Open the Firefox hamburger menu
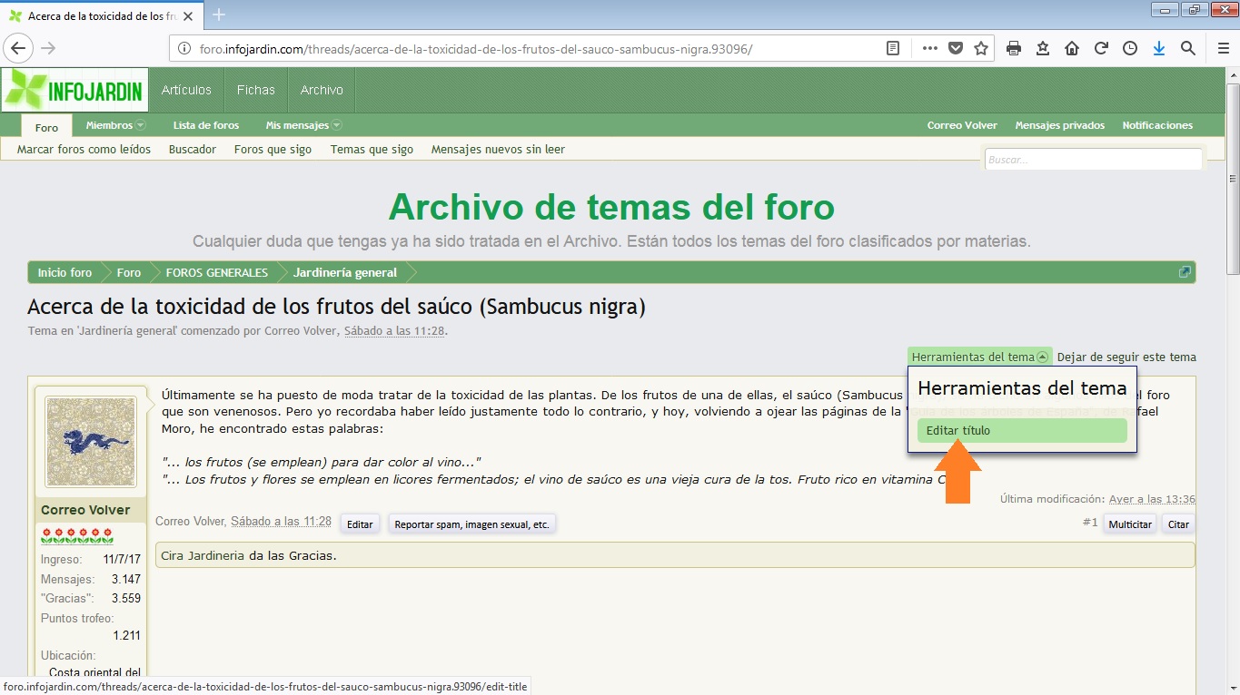 pos(1224,48)
